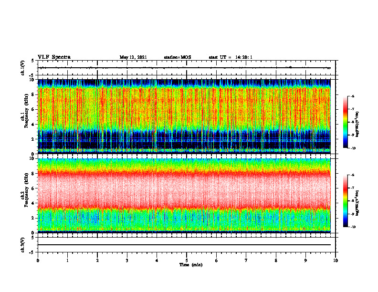This screenshot has width=378, height=292.
Task: Click the "-6" tick on ch.2 color bar
Action: [352, 175]
